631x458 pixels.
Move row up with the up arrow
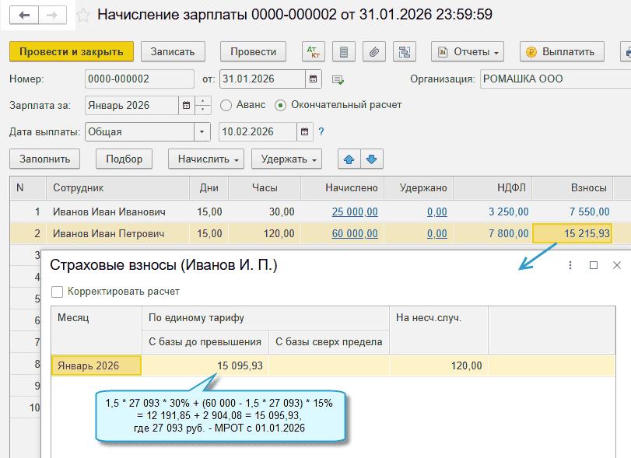[349, 159]
